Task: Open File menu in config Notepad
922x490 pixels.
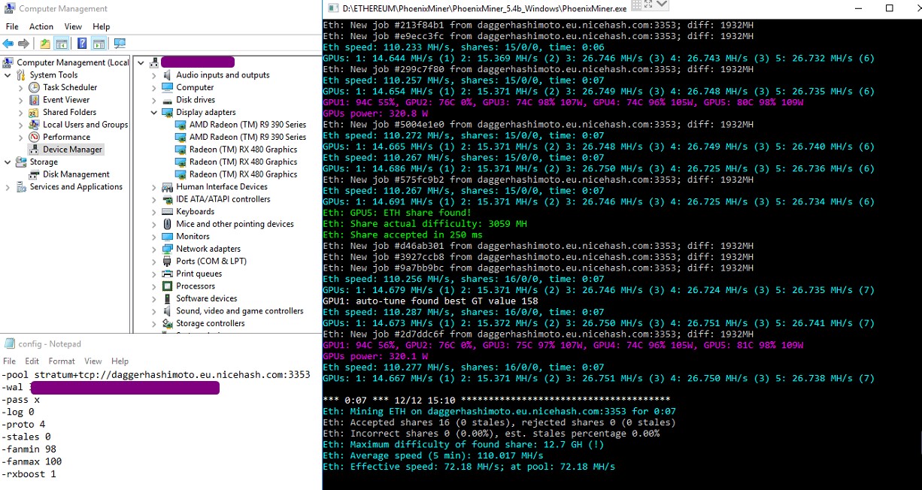Action: 10,361
